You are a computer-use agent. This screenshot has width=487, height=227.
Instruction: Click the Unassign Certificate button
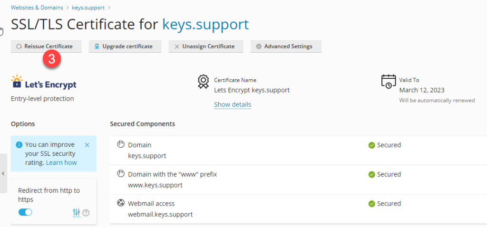click(x=206, y=47)
